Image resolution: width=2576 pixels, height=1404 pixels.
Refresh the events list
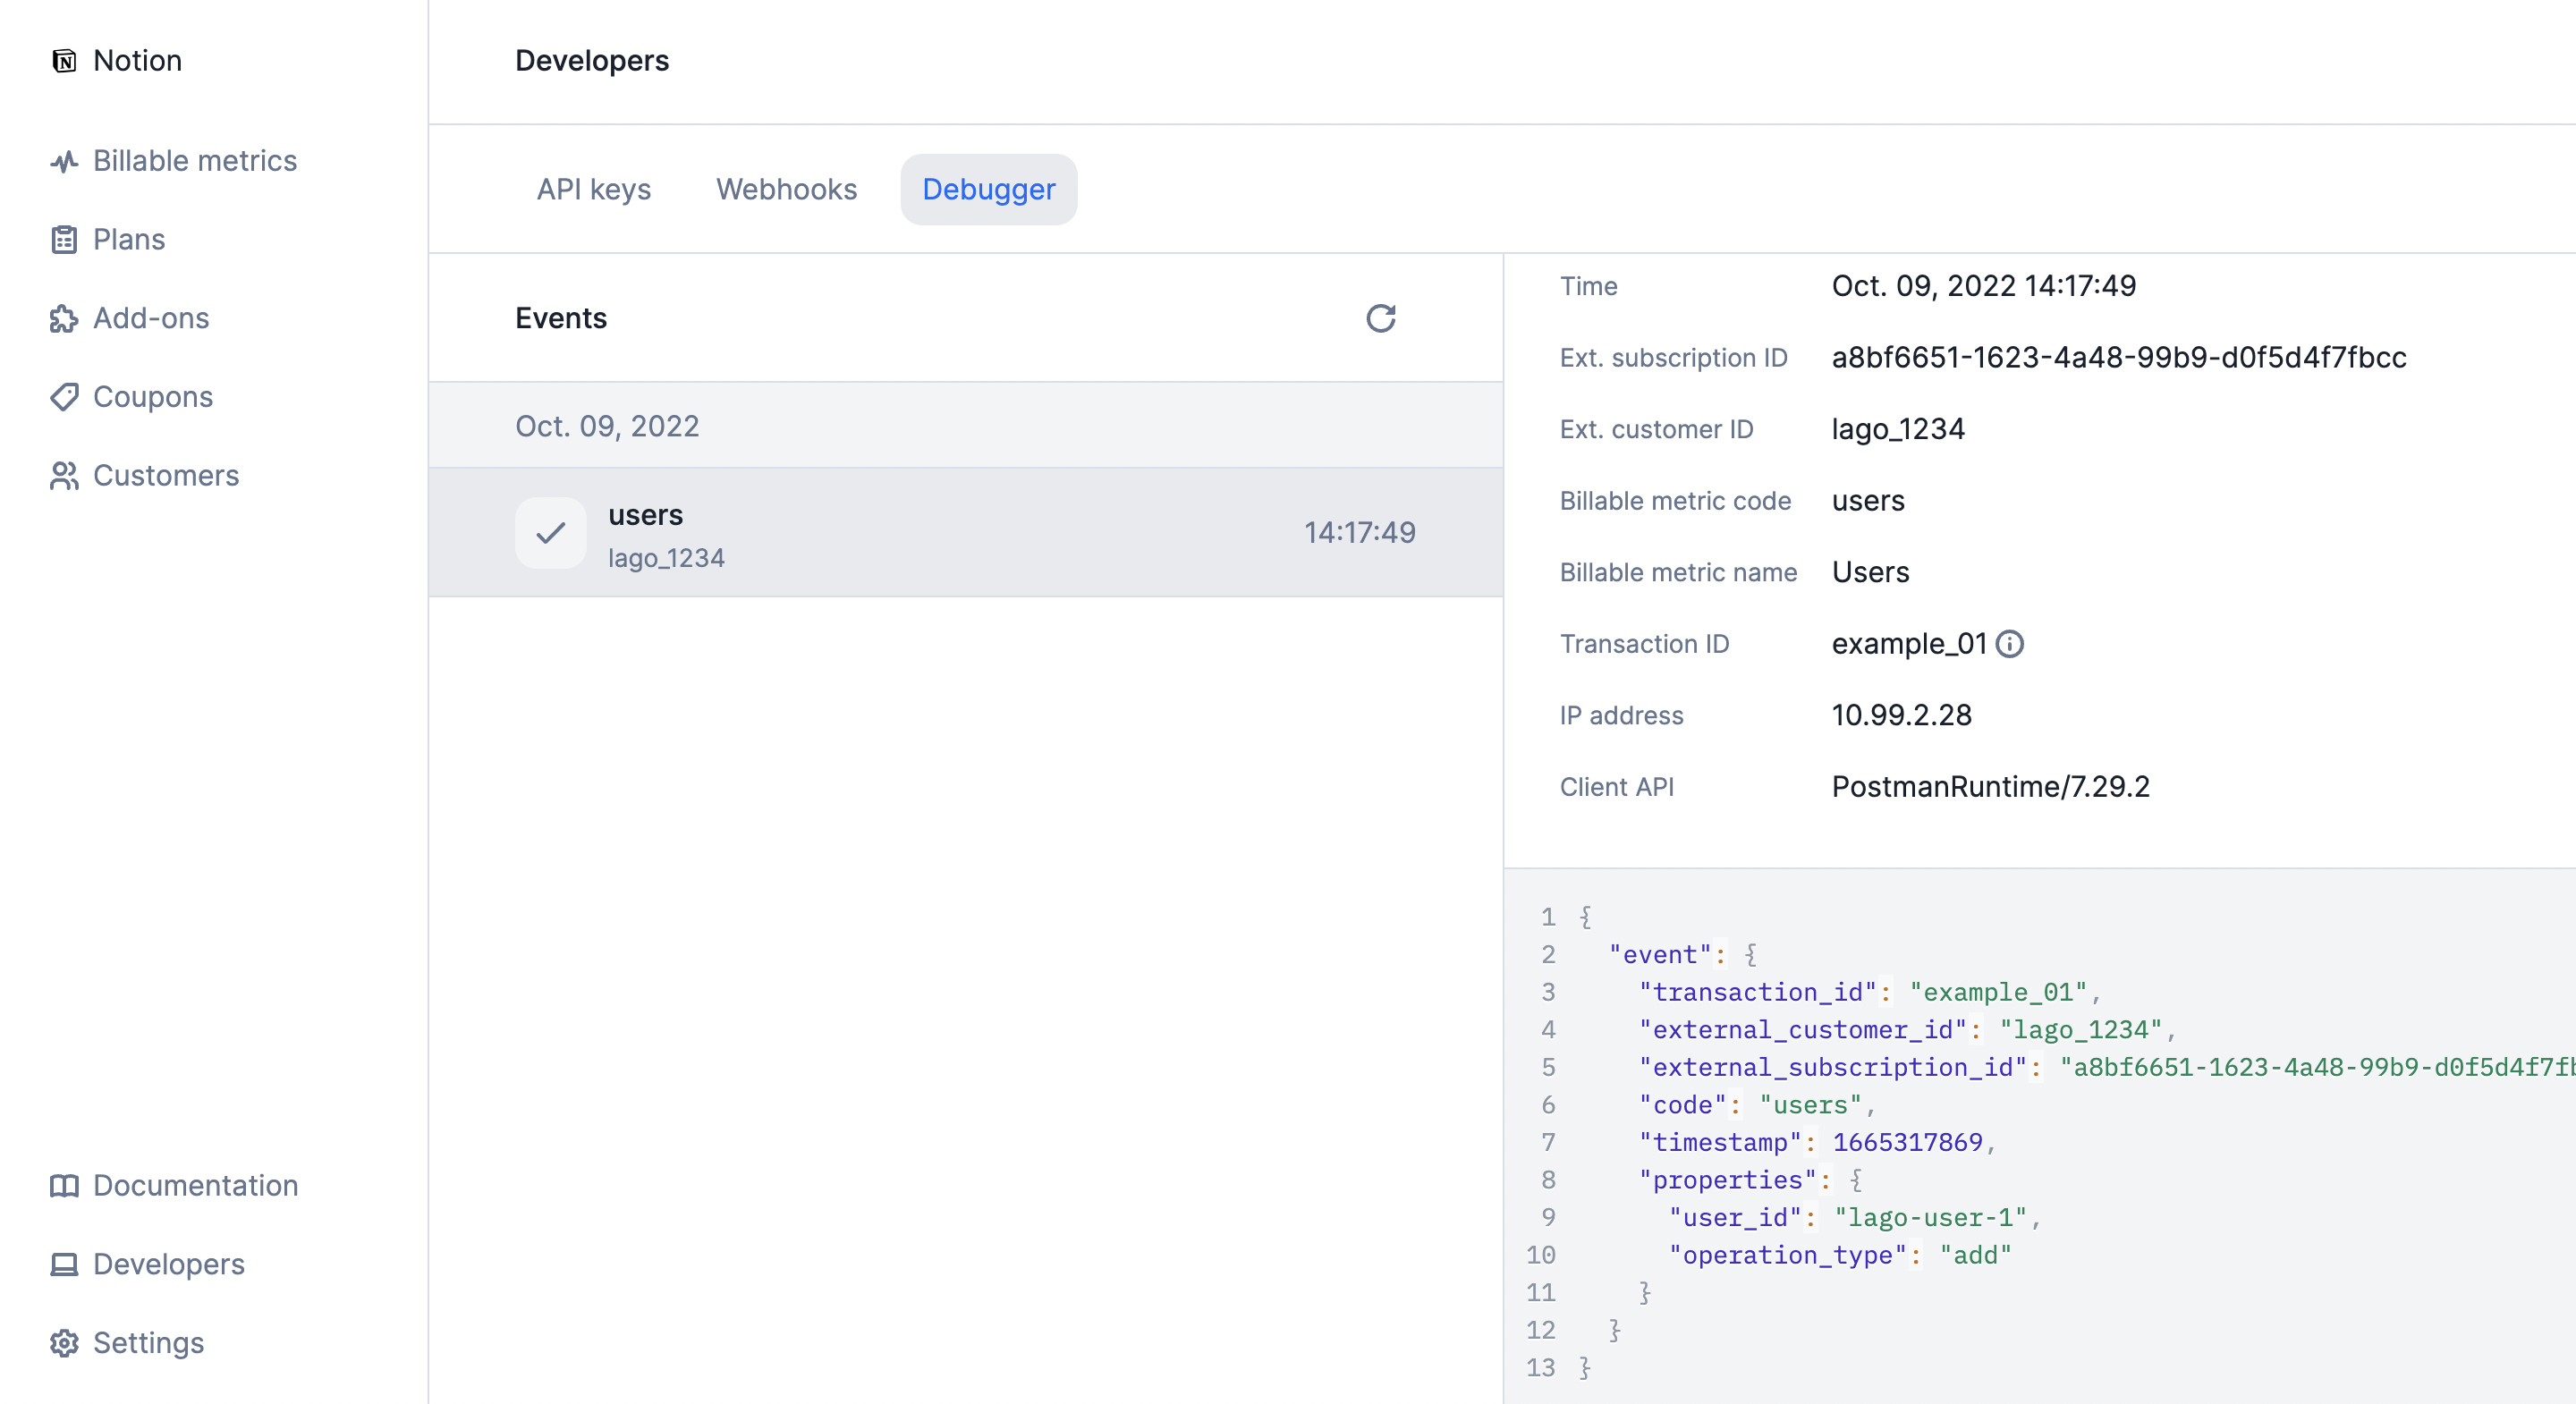pos(1380,318)
